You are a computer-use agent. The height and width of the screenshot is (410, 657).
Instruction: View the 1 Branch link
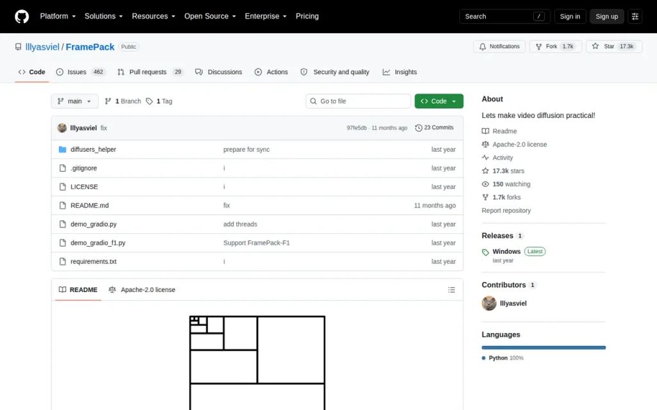pos(123,101)
